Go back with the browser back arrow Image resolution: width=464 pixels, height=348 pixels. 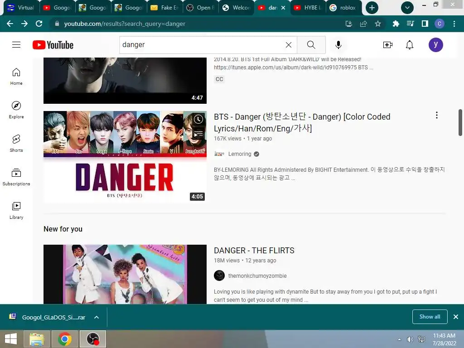coord(10,24)
